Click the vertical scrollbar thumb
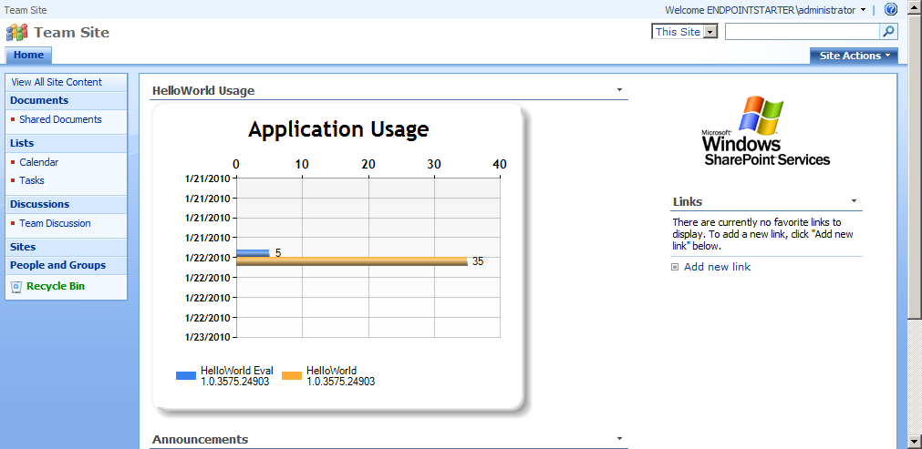The height and width of the screenshot is (449, 922). click(915, 166)
